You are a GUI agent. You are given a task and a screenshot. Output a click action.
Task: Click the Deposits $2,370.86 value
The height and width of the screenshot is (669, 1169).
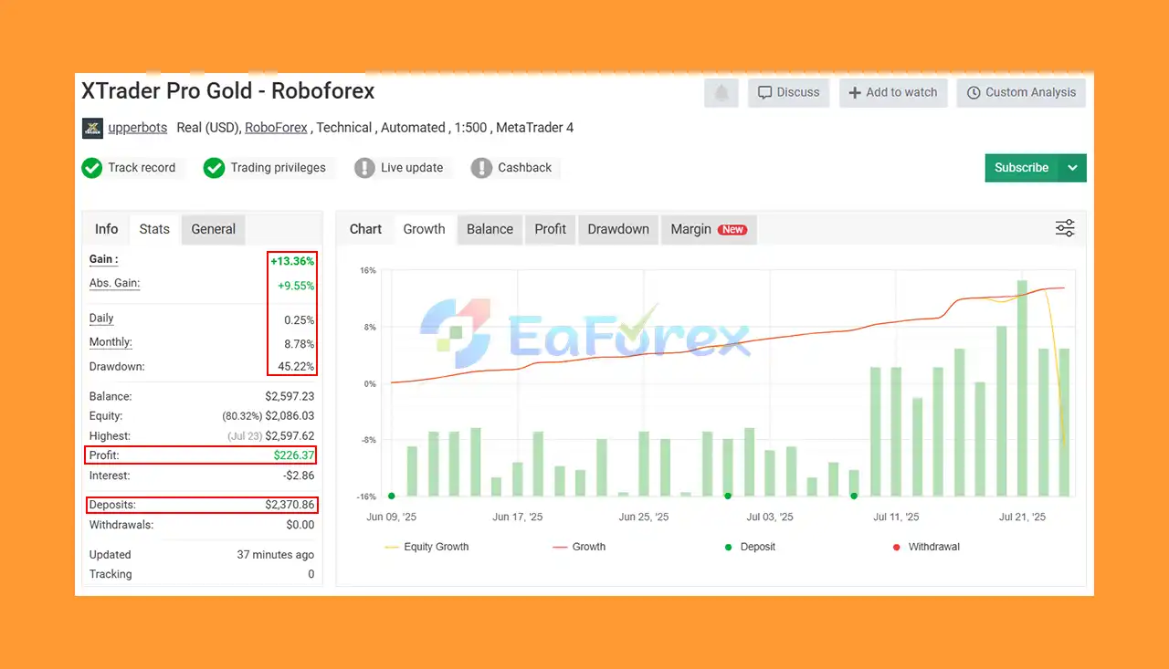290,505
